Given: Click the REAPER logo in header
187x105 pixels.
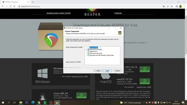Looking at the screenshot, I should click(92, 12).
